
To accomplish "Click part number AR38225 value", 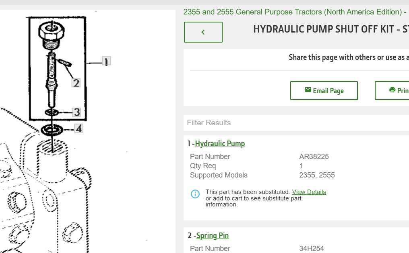I will click(314, 157).
